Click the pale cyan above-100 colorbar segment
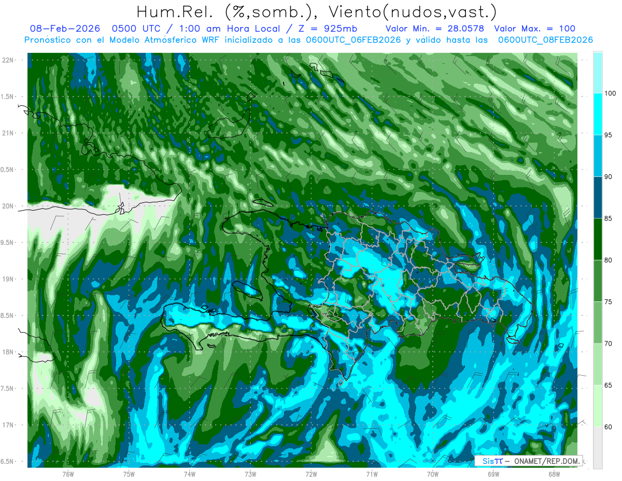 (598, 73)
